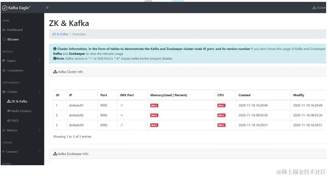
Task: Click the info icon before Note
Action: [55, 58]
